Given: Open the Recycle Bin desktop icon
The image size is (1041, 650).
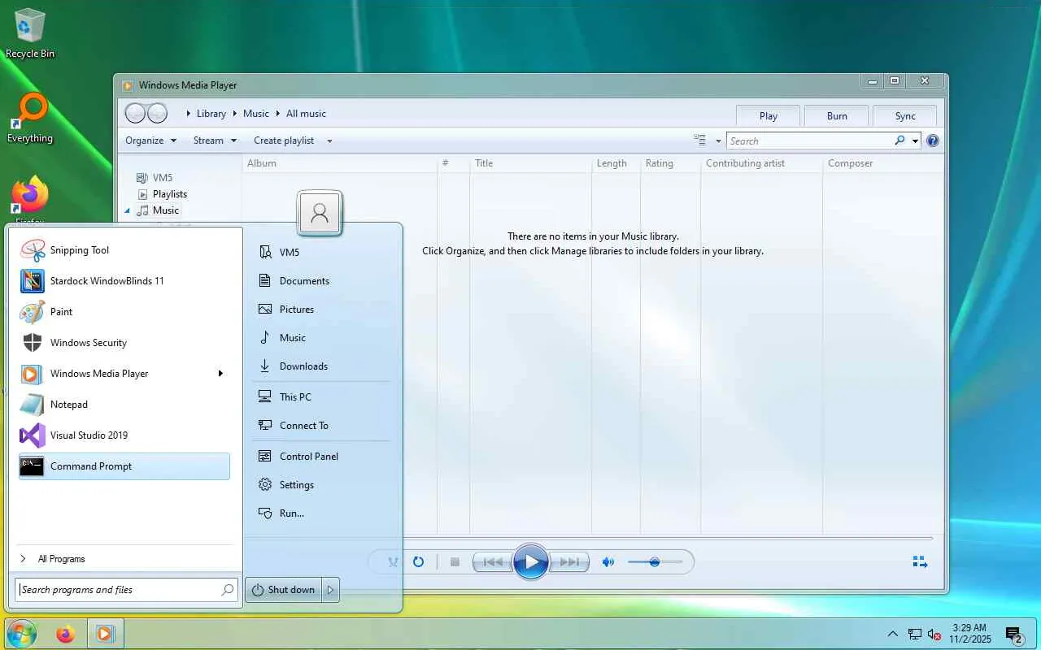Looking at the screenshot, I should 30,34.
